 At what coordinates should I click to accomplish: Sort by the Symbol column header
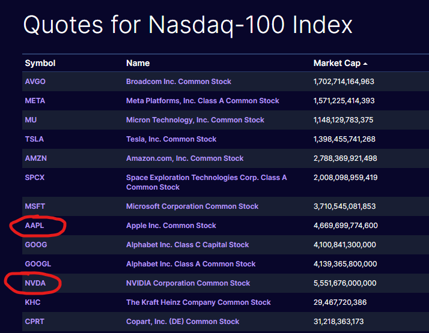pyautogui.click(x=40, y=63)
